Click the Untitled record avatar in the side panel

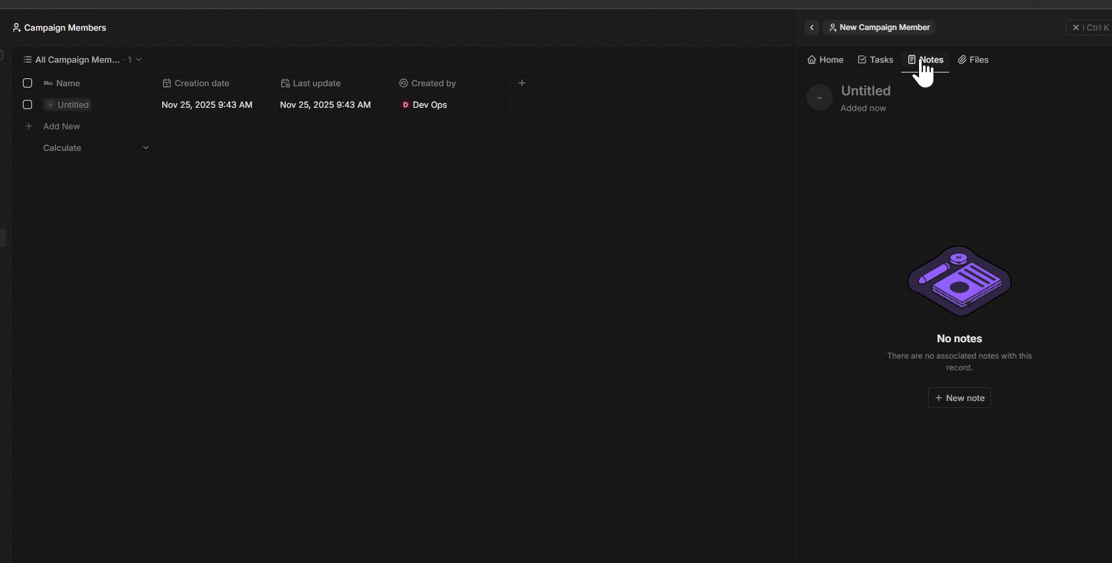tap(820, 97)
